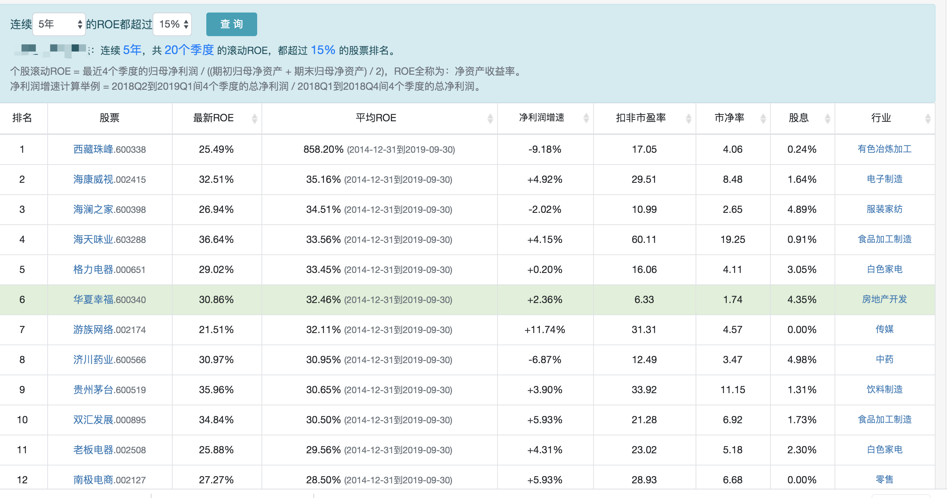
Task: Select the 30.95% average ROE cell
Action: 379,360
